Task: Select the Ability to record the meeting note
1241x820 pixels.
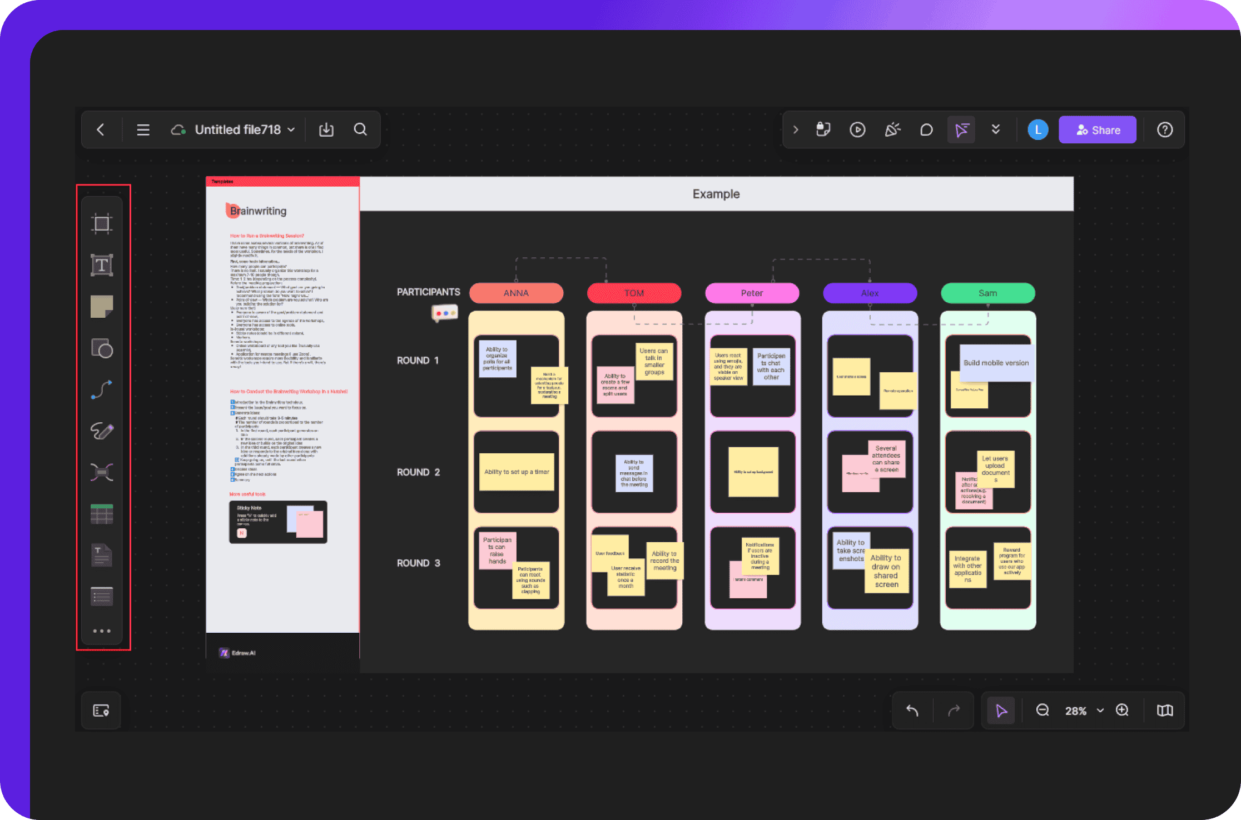Action: [665, 561]
